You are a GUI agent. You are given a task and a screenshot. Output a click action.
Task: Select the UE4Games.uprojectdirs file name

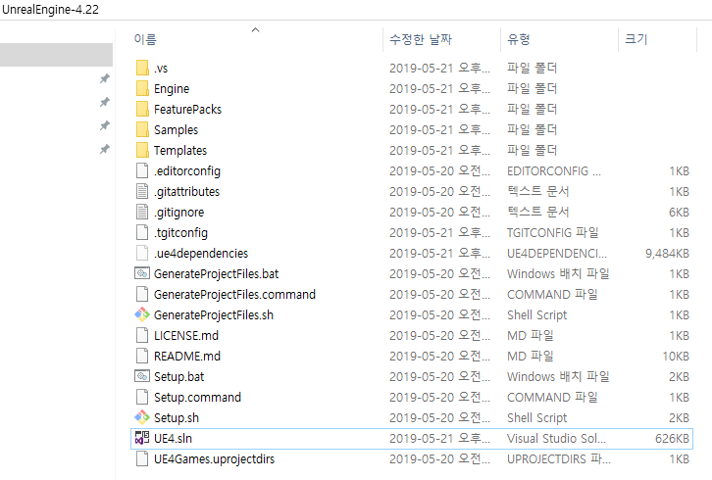pos(214,458)
